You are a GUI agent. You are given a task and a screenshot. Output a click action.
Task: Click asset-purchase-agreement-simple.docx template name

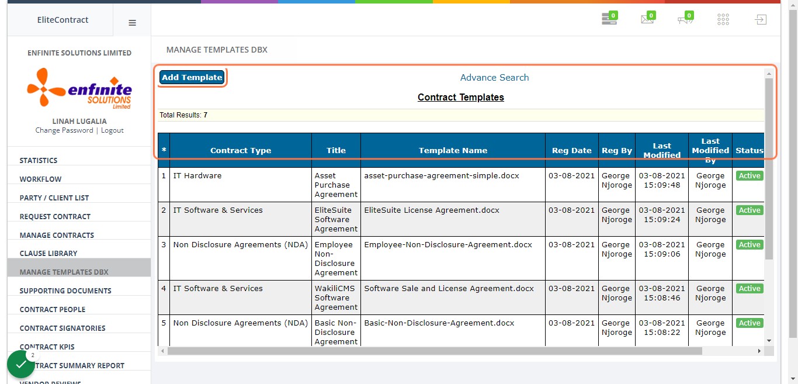click(x=441, y=175)
